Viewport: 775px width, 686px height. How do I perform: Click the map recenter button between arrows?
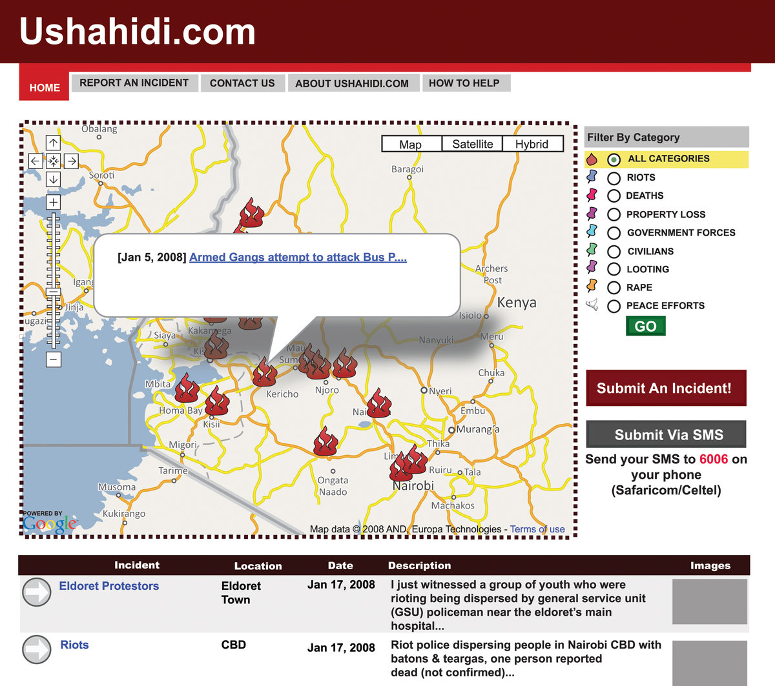coord(54,161)
